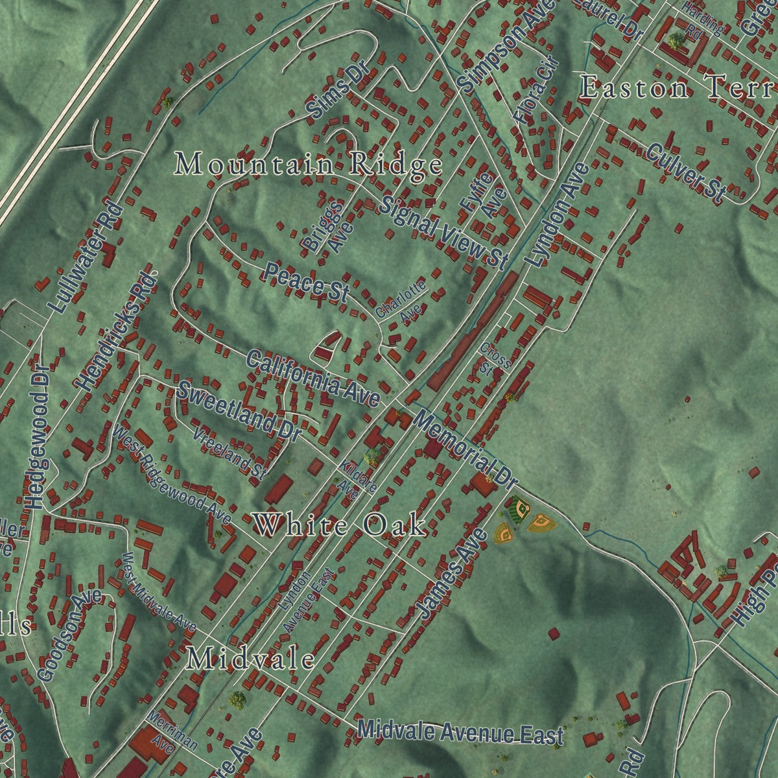This screenshot has height=778, width=778.
Task: Click the Midvale neighborhood label
Action: coord(251,660)
